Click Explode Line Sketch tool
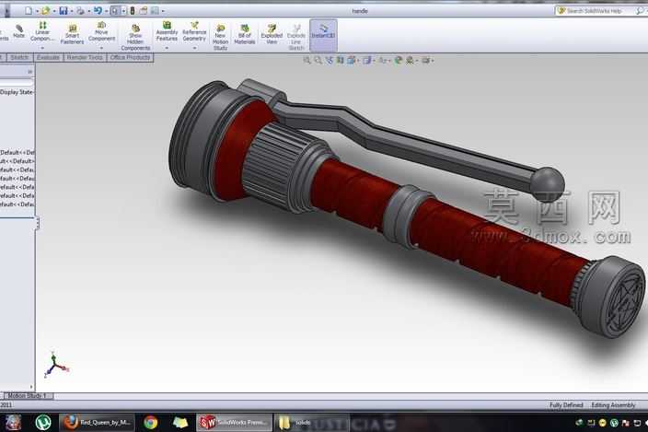This screenshot has height=432, width=648. (296, 37)
